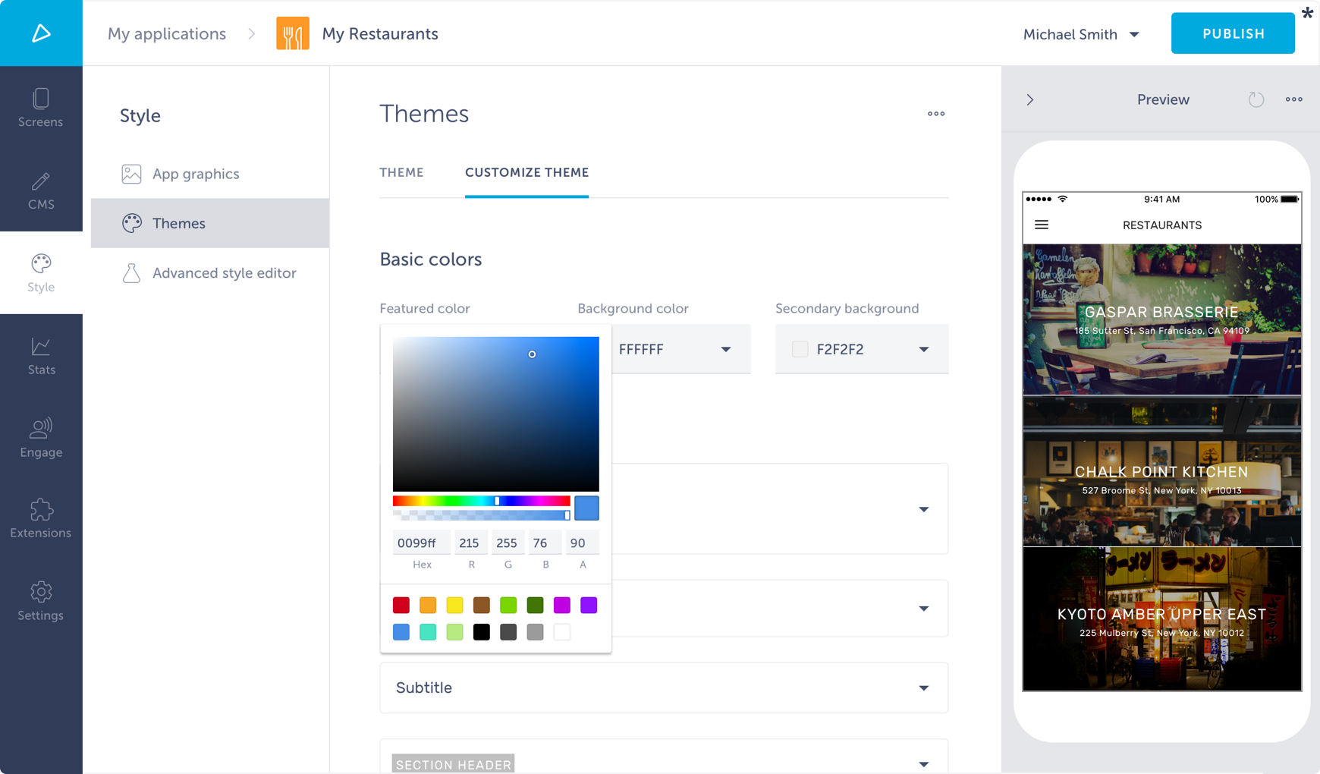Pick the red preset color swatch
Viewport: 1320px width, 774px height.
pos(401,605)
